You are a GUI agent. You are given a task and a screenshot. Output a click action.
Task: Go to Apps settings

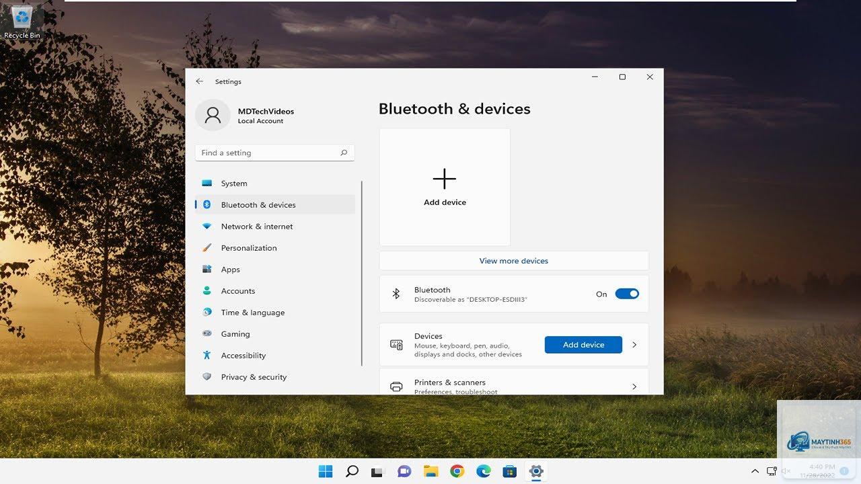(x=274, y=270)
